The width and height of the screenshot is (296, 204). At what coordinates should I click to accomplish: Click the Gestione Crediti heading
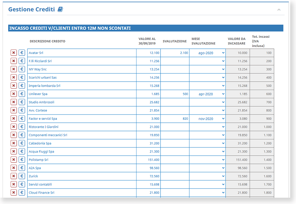[32, 9]
